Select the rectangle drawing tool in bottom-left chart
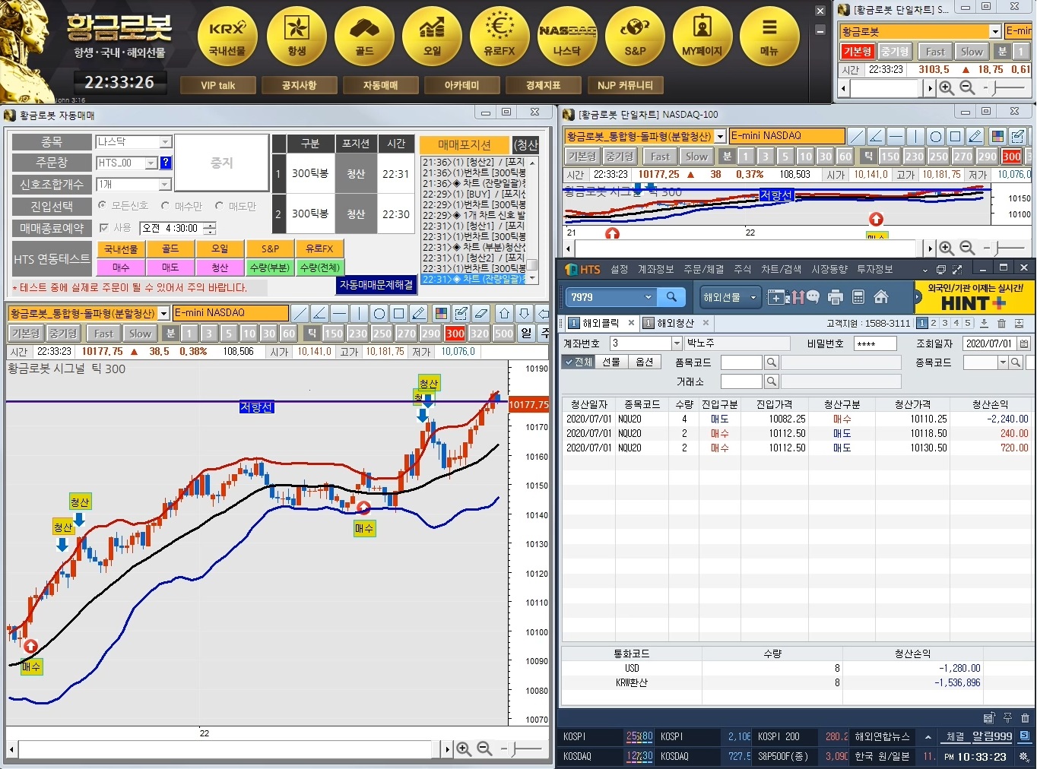Image resolution: width=1037 pixels, height=769 pixels. 399,313
